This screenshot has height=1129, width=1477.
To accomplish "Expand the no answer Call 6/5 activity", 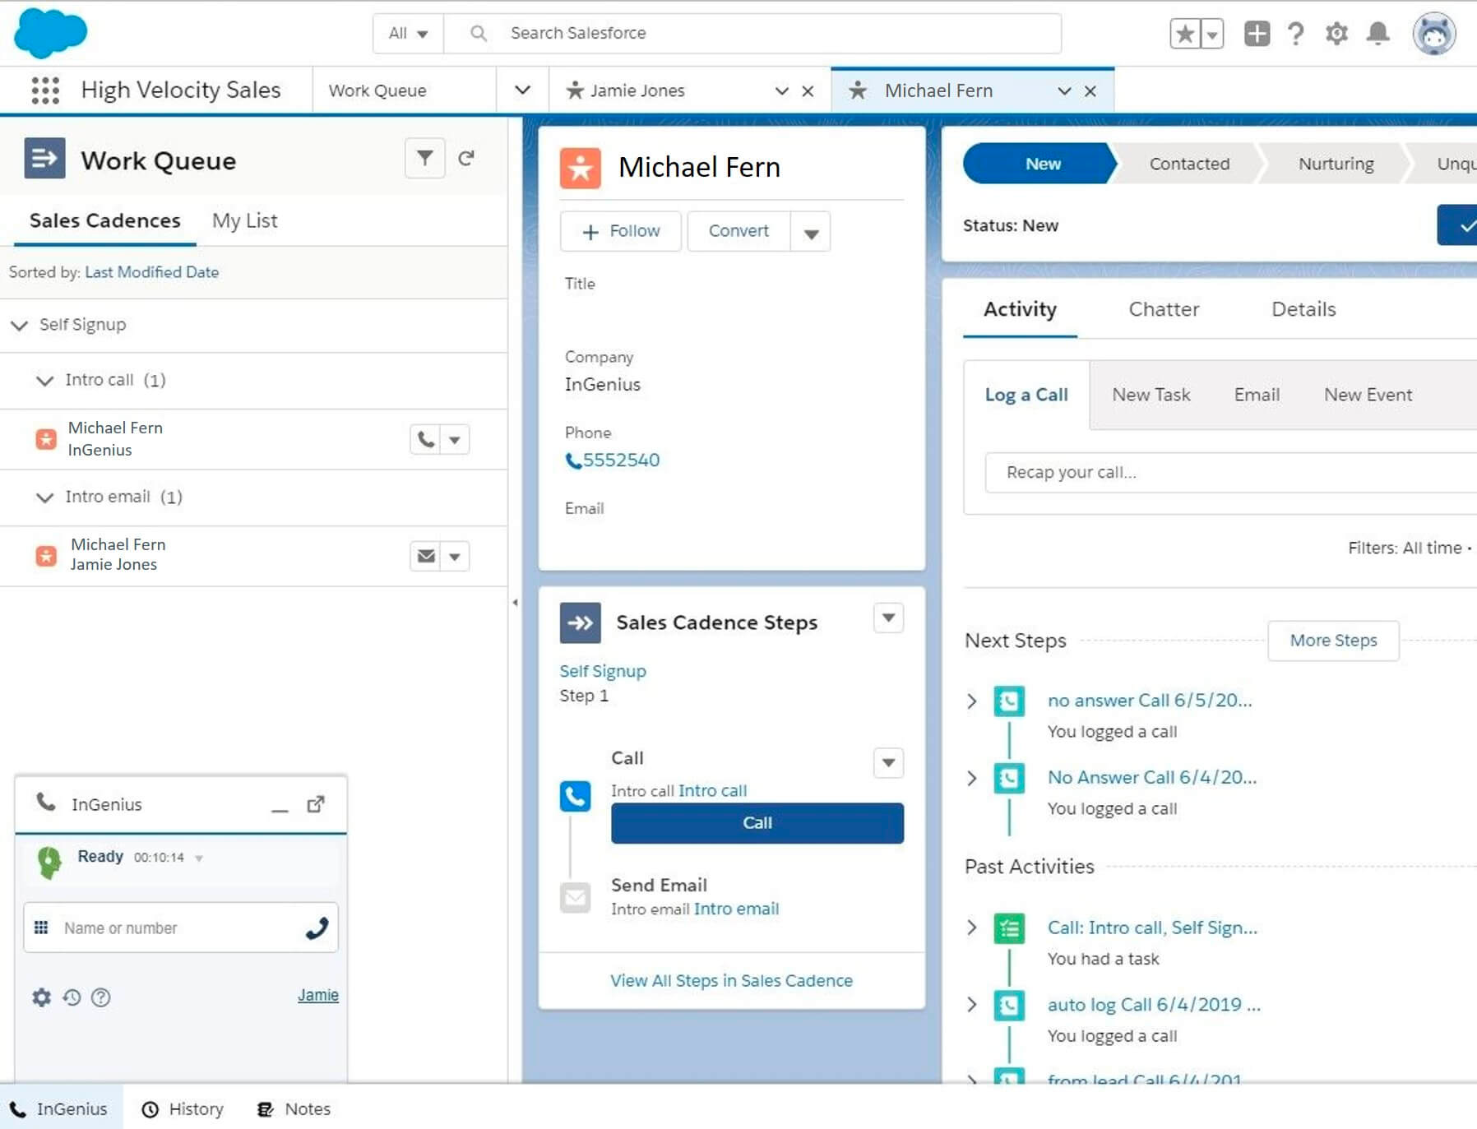I will click(971, 701).
